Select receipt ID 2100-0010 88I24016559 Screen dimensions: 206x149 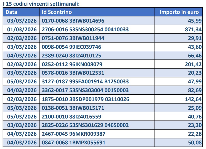[71, 116]
